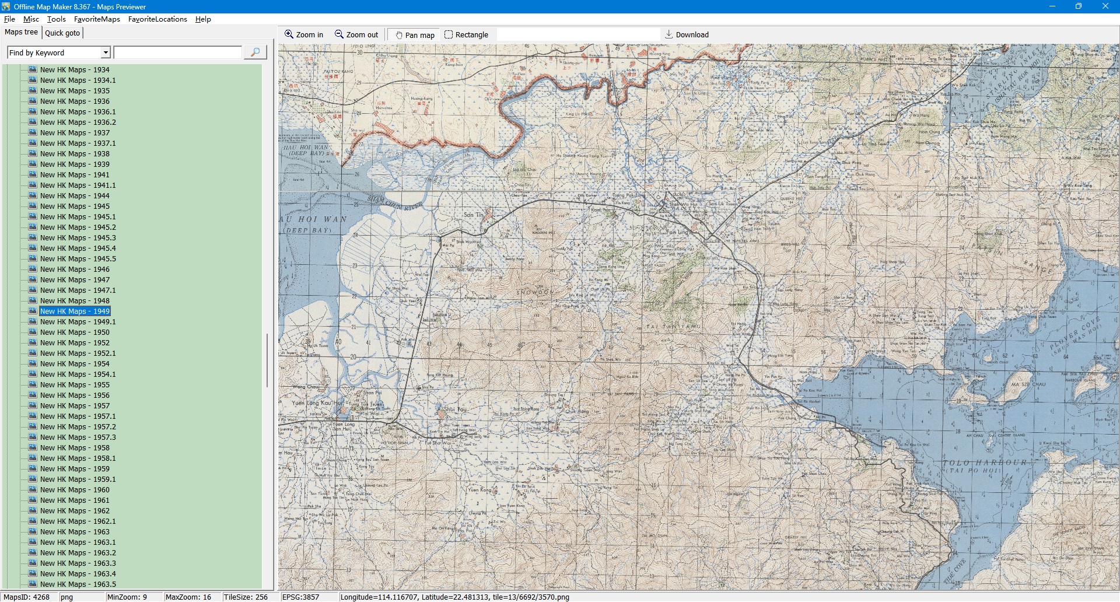Click the empty field left of Download
The height and width of the screenshot is (602, 1120).
click(x=577, y=35)
